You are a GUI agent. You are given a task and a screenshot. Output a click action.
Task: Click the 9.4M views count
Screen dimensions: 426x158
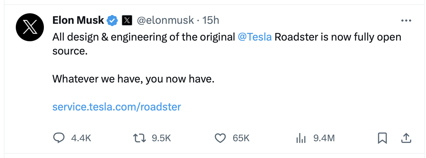point(324,138)
